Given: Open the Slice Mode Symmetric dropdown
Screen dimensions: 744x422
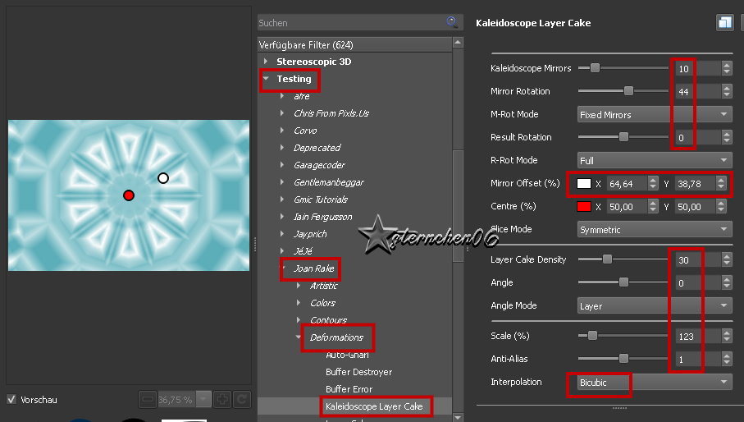Looking at the screenshot, I should pyautogui.click(x=654, y=230).
